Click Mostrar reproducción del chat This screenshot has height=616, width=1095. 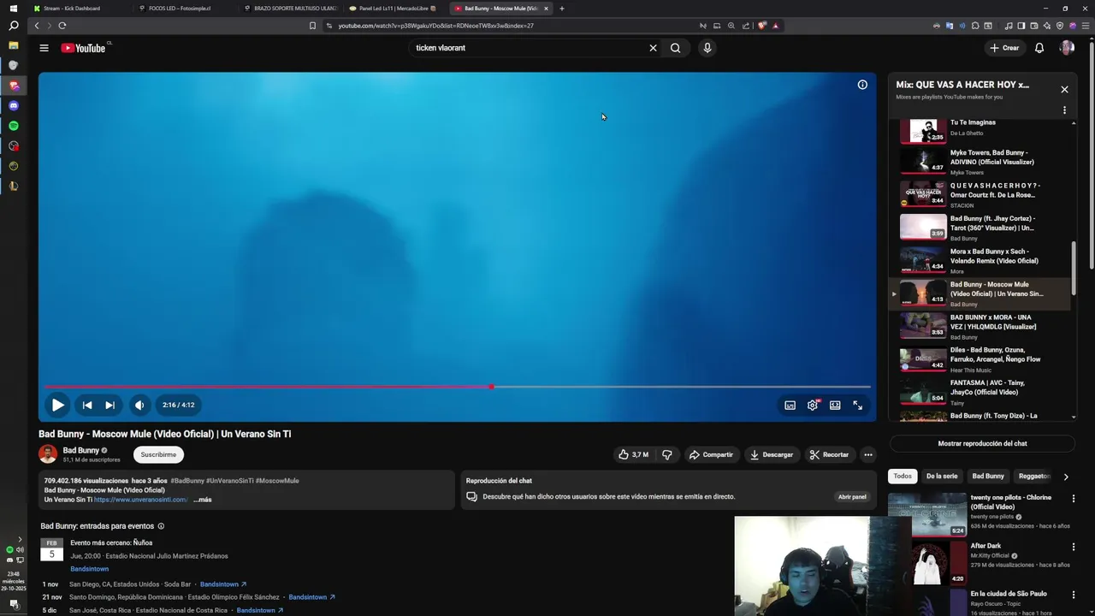click(x=982, y=443)
